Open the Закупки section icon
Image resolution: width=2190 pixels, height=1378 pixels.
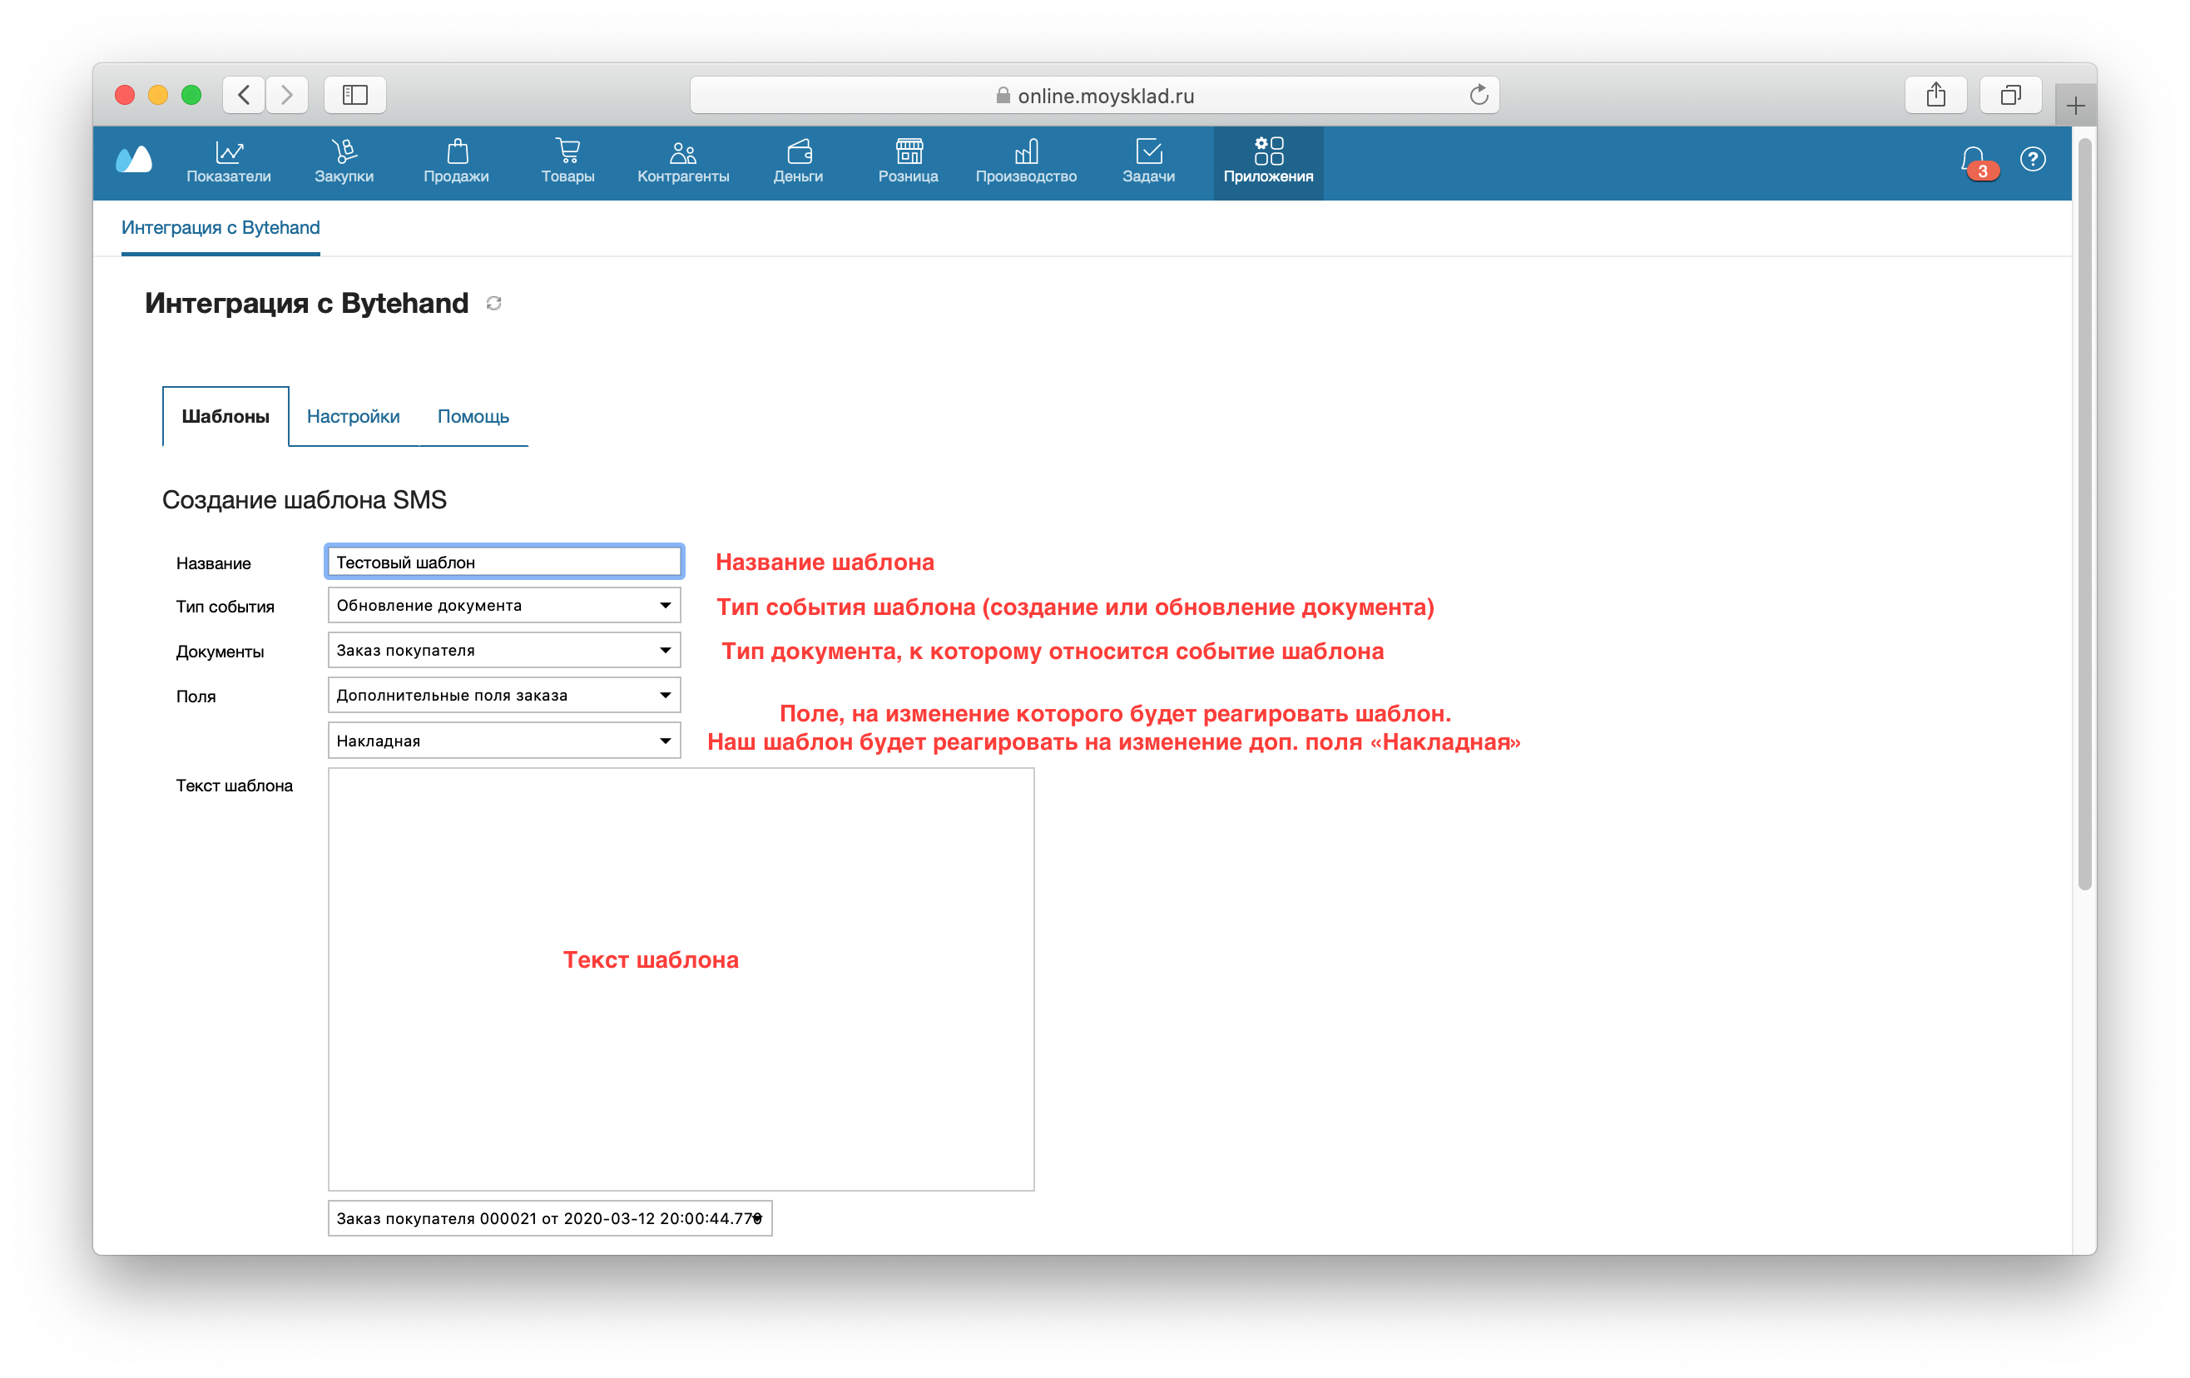pyautogui.click(x=344, y=151)
